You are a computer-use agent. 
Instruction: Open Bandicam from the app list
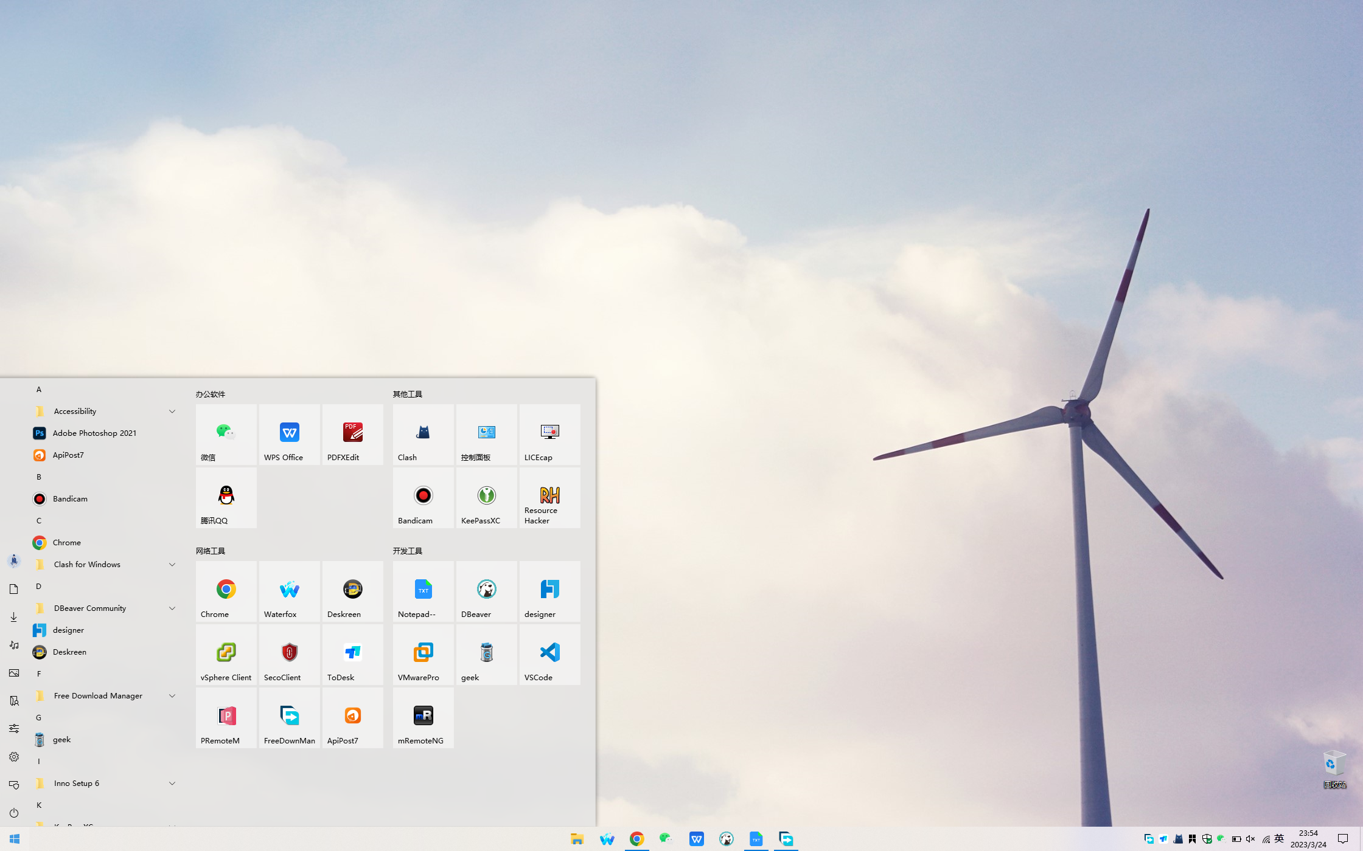(x=70, y=499)
